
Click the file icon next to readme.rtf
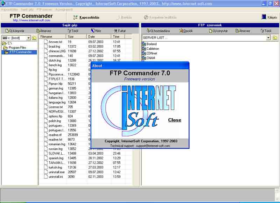(x=46, y=135)
